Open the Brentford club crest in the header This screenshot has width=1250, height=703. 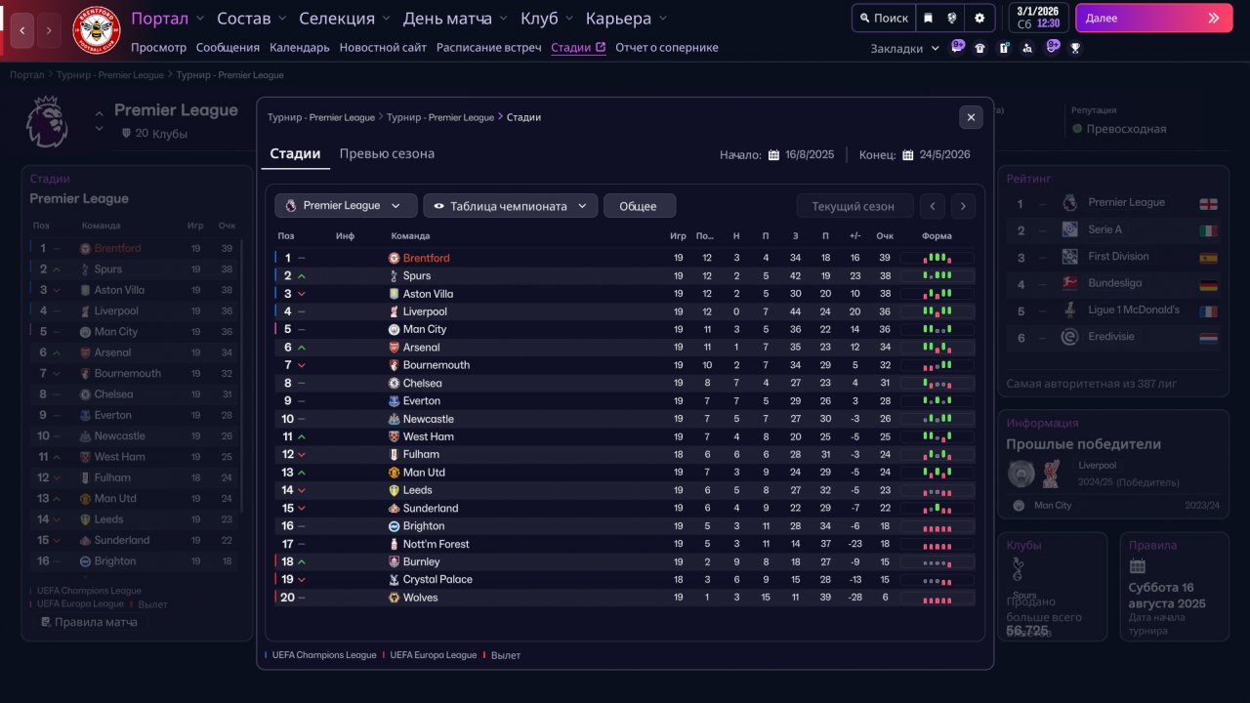97,29
